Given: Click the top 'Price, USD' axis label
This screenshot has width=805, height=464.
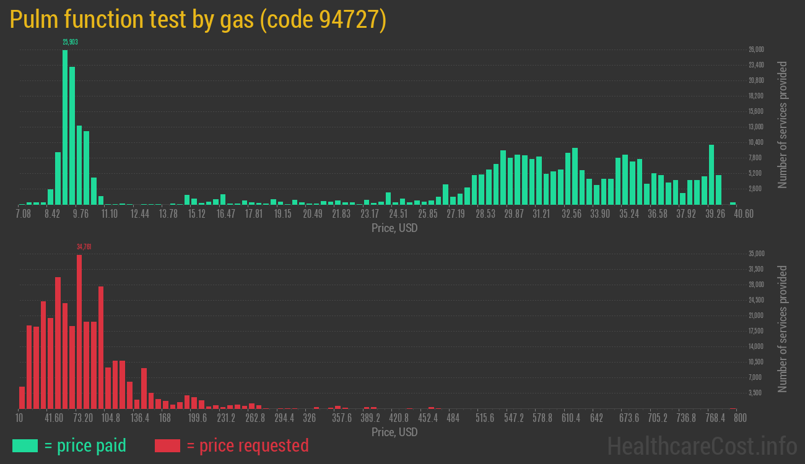Looking at the screenshot, I should 394,228.
